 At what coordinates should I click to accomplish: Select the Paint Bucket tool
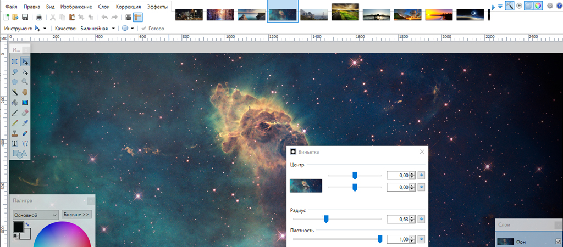(15, 103)
